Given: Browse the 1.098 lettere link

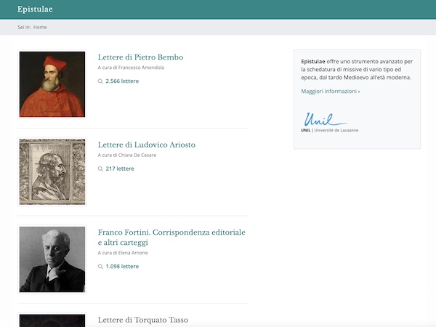Looking at the screenshot, I should point(122,267).
